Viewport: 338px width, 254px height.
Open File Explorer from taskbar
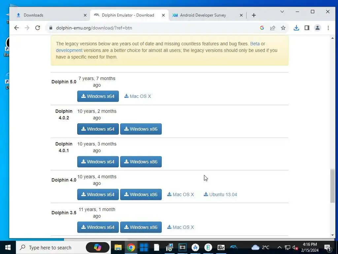[118, 247]
